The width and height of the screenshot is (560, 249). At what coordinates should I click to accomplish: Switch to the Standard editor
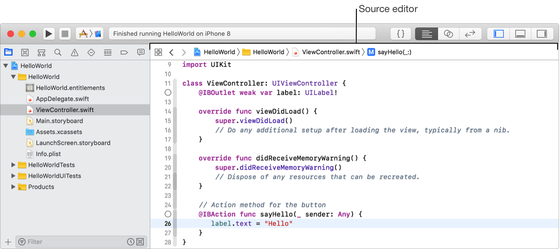pyautogui.click(x=427, y=34)
